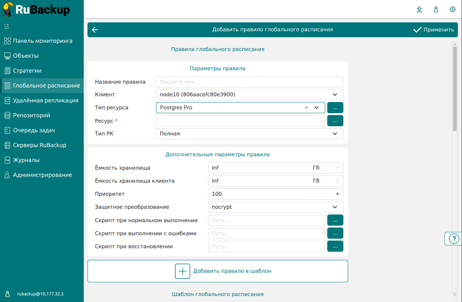Open the Тип РК dropdown
462x302 pixels.
pyautogui.click(x=335, y=134)
